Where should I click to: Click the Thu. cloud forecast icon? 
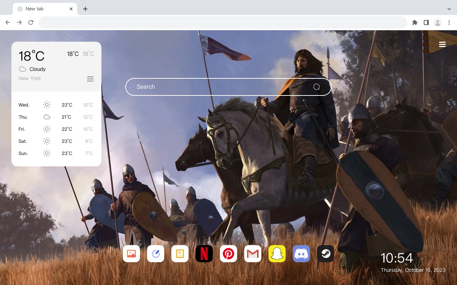[x=47, y=117]
